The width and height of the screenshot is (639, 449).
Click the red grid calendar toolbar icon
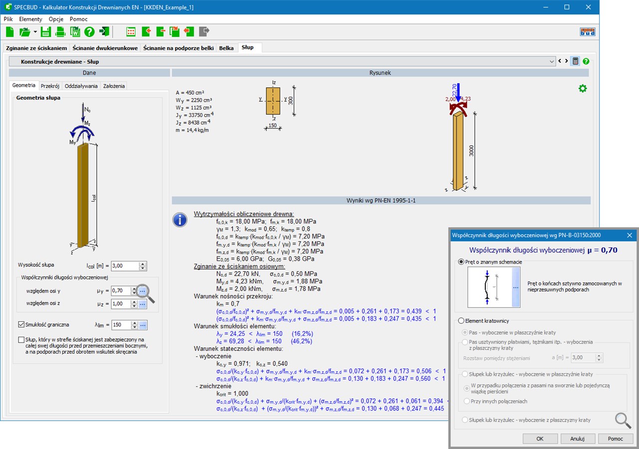pos(131,32)
